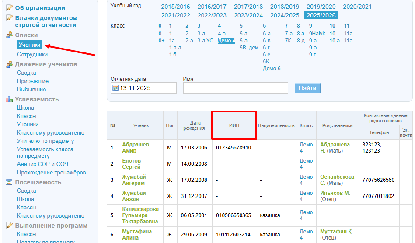
Task: Go to Анализ СОР и СОЧ
Action: 42,164
